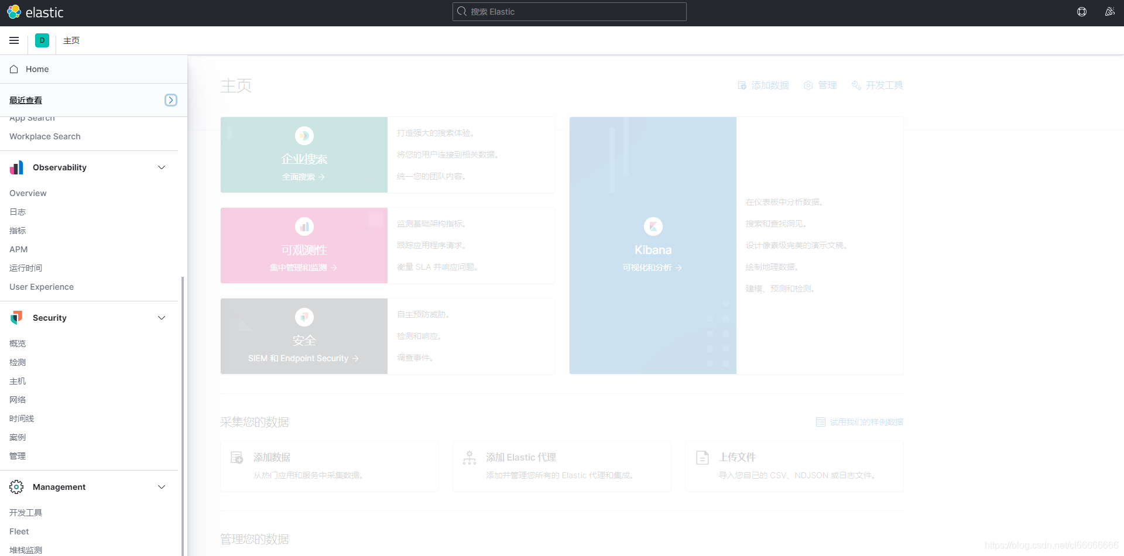Open User Experience nav item
The height and width of the screenshot is (556, 1124).
tap(42, 287)
